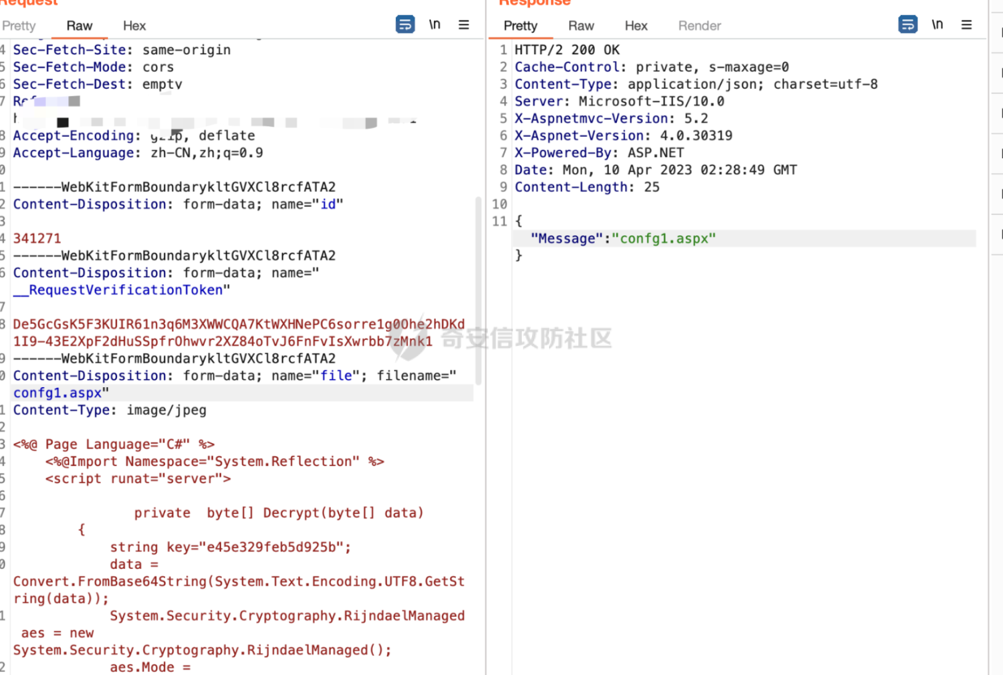Click the token value starting "De5GcGsK5F3KUIR"
Screen dimensions: 1003x675
coord(239,332)
